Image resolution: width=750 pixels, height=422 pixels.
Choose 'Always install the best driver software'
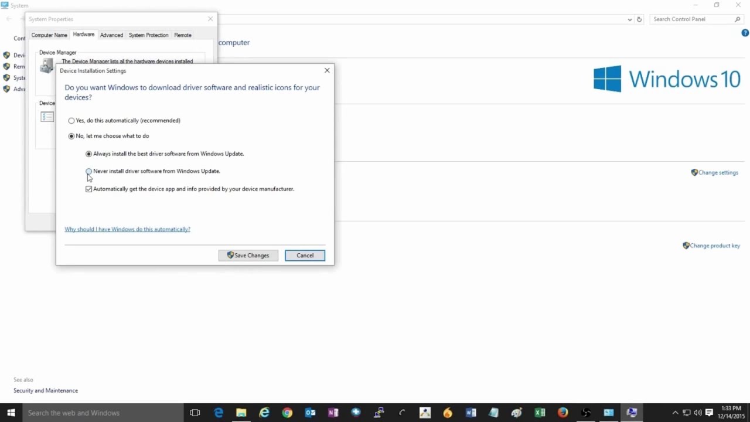[165, 154]
